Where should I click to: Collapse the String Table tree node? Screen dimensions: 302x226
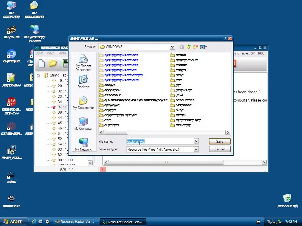tap(38, 76)
